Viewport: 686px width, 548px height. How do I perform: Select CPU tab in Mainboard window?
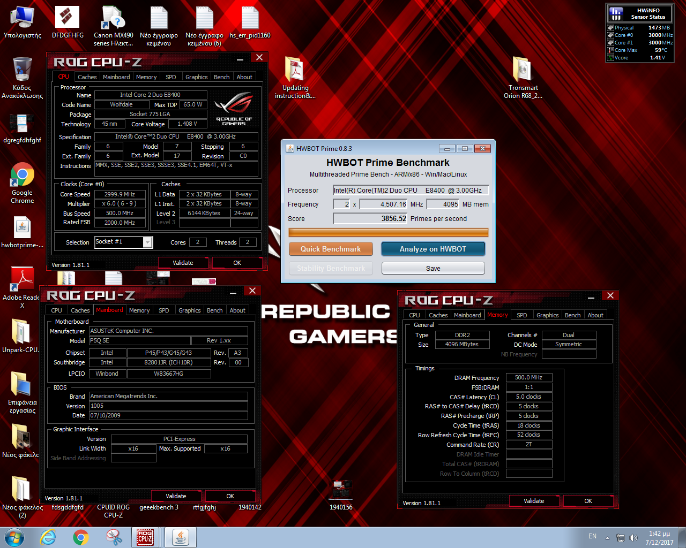point(56,310)
